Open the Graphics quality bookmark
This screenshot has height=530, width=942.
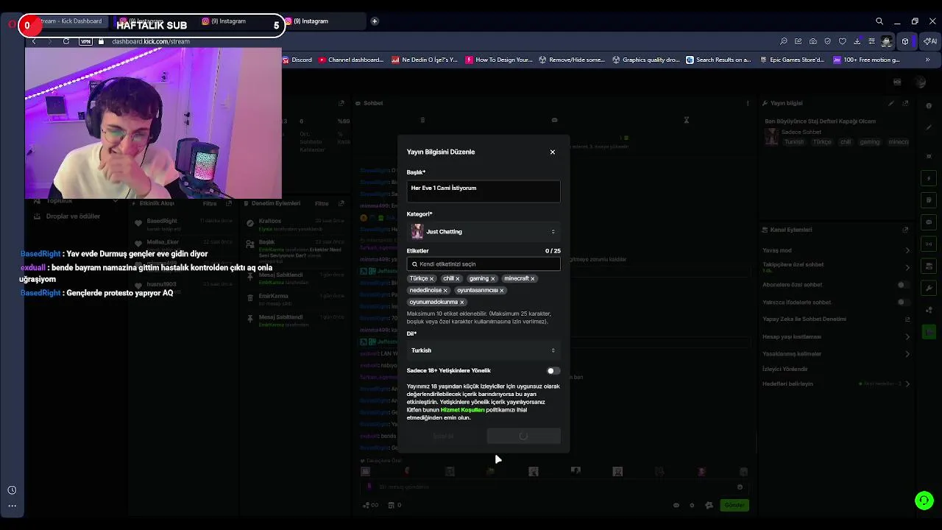(x=646, y=60)
